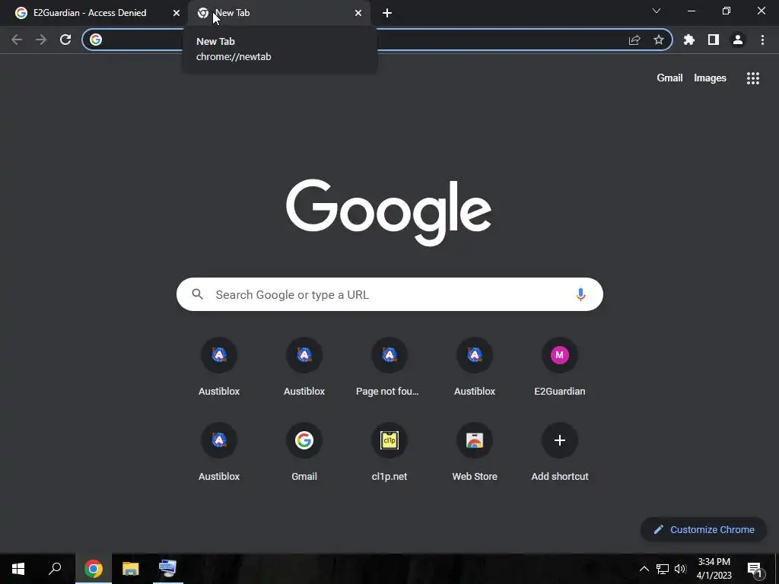
Task: Click the Add shortcut plus tile
Action: [560, 452]
